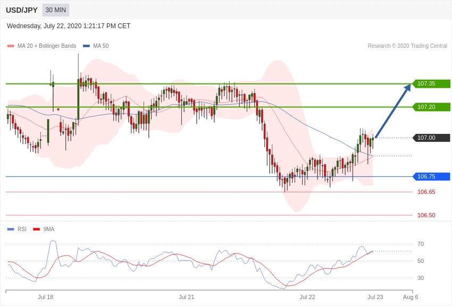Click the 106.65 red support label
This screenshot has height=306, width=452.
(x=426, y=192)
